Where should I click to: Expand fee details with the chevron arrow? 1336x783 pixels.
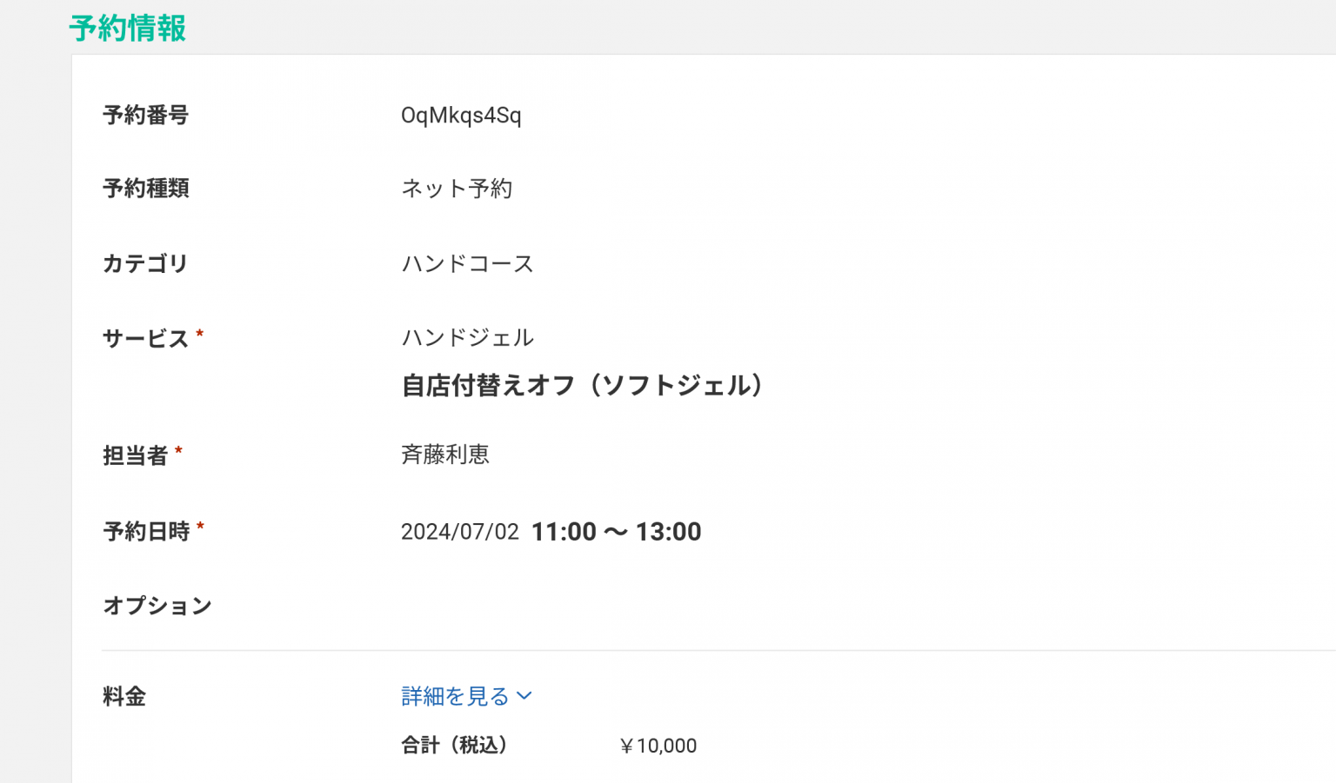tap(524, 696)
